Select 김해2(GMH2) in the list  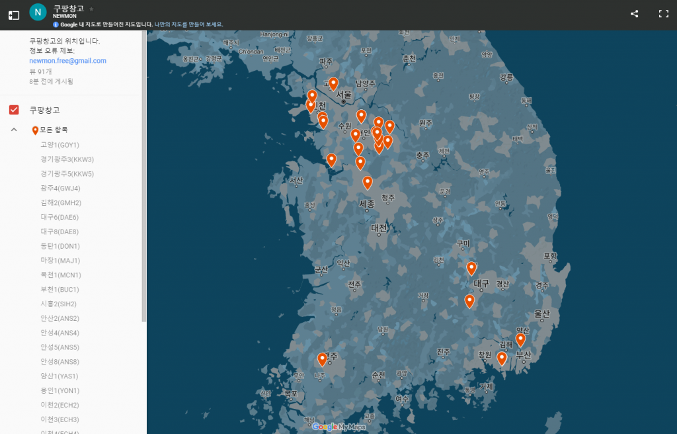(60, 202)
